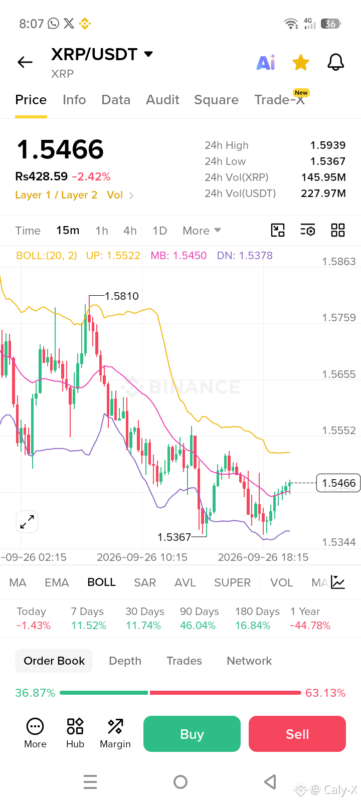The height and width of the screenshot is (802, 361).
Task: Switch to the Depth tab
Action: [x=125, y=661]
